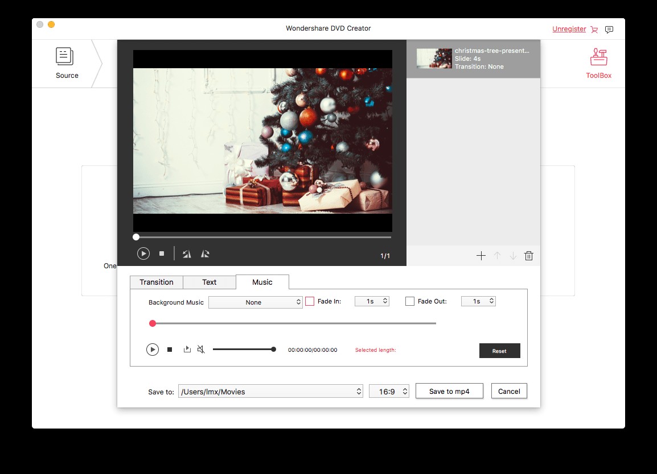Rotate the slide right
657x474 pixels.
click(205, 254)
